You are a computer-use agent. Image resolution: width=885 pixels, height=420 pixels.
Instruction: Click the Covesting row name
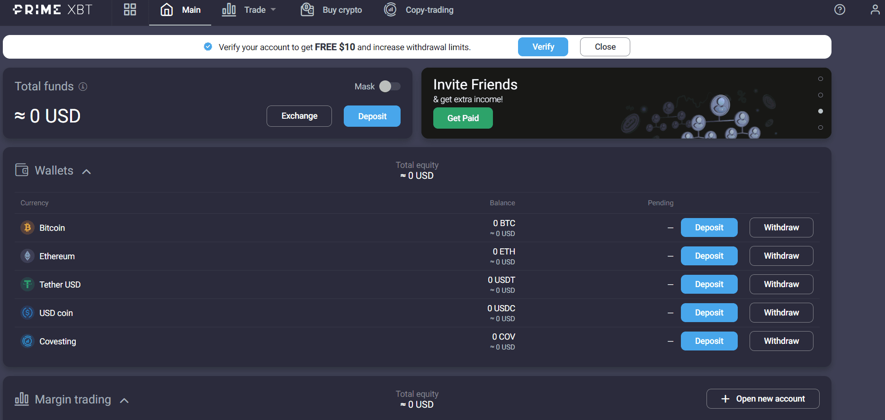pyautogui.click(x=58, y=341)
